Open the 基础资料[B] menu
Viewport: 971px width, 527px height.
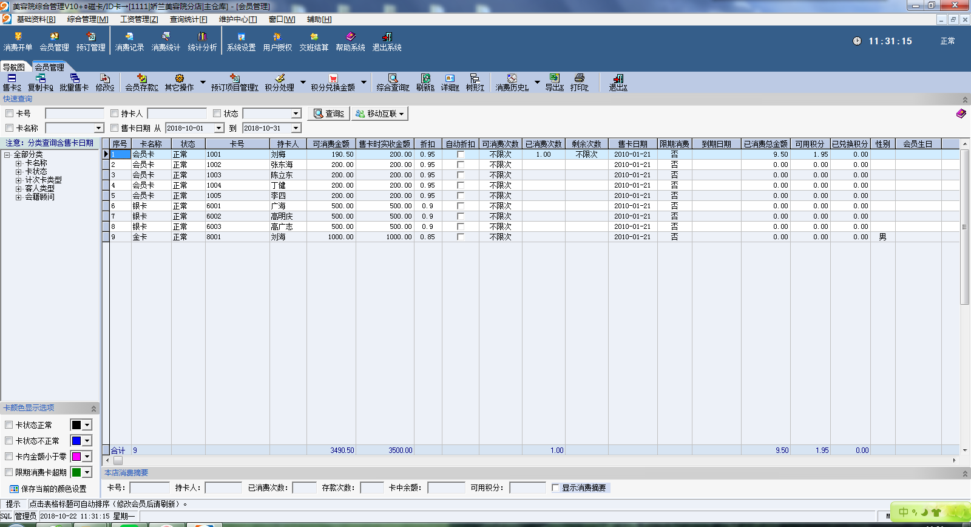pos(36,19)
